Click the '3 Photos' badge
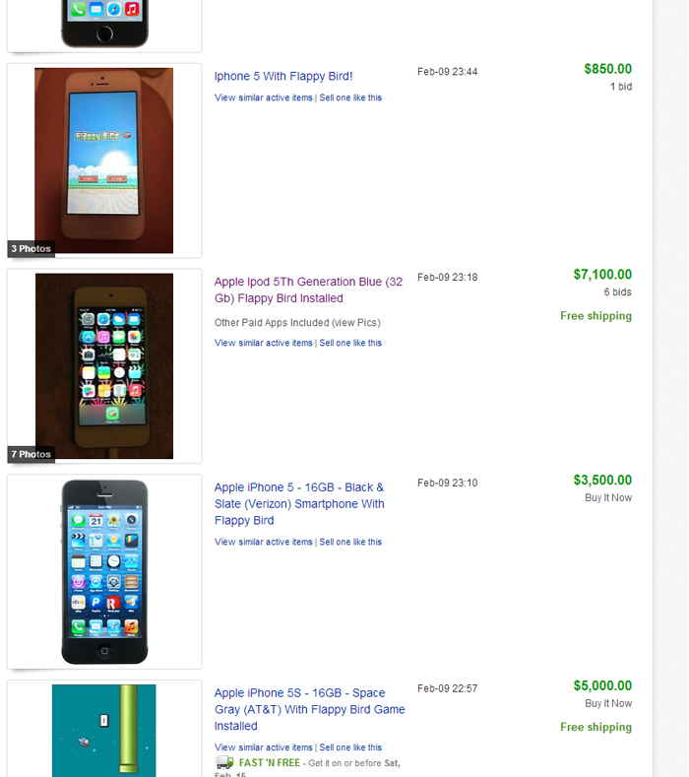 [x=31, y=249]
